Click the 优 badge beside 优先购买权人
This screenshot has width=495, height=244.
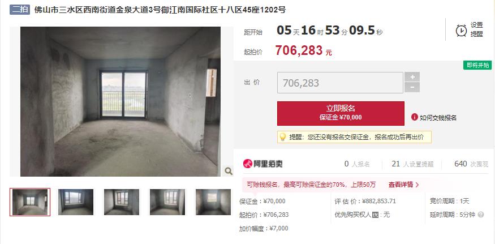375,215
